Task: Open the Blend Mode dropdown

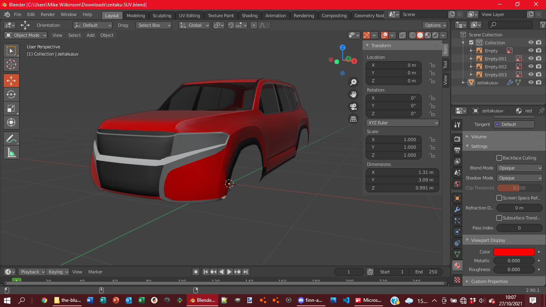Action: (519, 168)
